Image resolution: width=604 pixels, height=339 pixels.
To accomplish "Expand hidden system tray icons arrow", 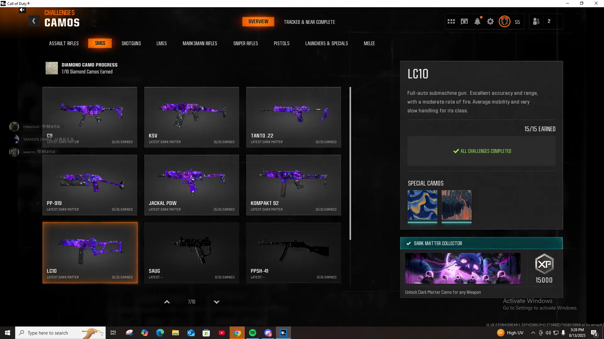I will point(533,333).
